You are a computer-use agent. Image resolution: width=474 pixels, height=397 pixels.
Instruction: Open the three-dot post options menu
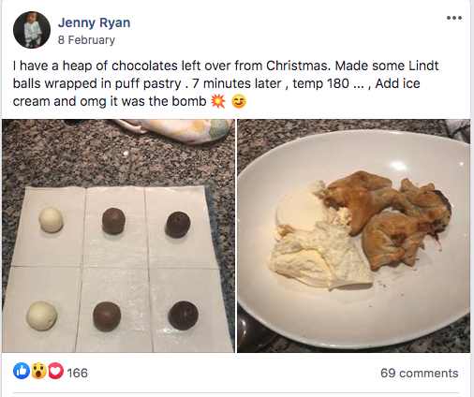454,18
